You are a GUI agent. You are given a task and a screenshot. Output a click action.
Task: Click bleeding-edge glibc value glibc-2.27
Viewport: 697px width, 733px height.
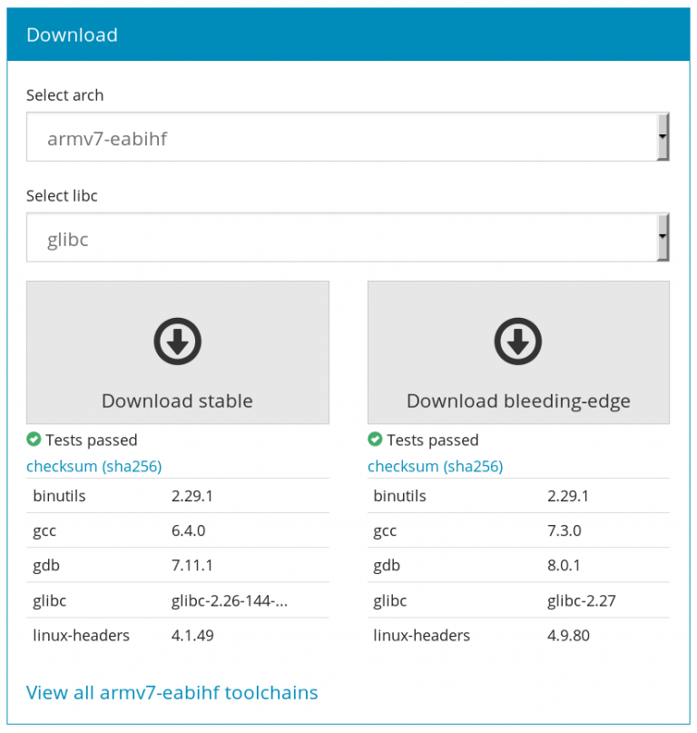click(x=582, y=600)
